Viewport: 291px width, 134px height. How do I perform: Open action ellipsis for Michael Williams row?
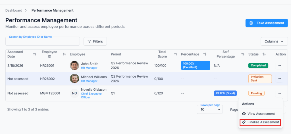click(x=279, y=79)
